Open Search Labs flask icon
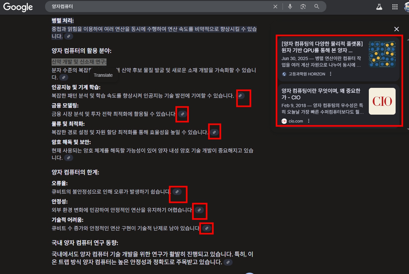Image resolution: width=409 pixels, height=274 pixels. (379, 7)
